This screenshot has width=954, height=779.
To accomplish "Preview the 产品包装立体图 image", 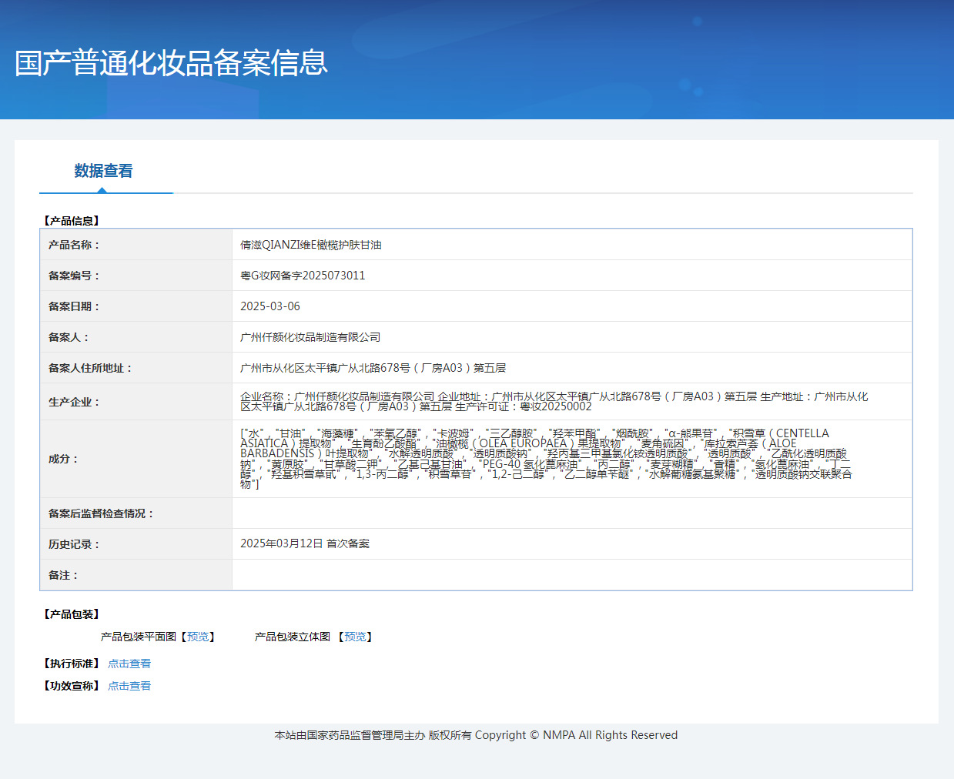I will [x=355, y=637].
